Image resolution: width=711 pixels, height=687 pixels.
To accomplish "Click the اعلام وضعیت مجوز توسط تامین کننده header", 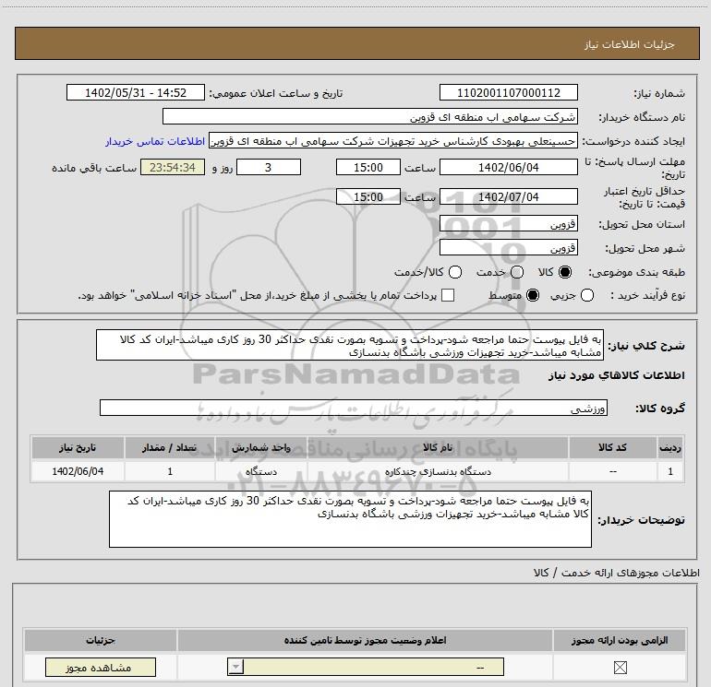I will (x=365, y=640).
